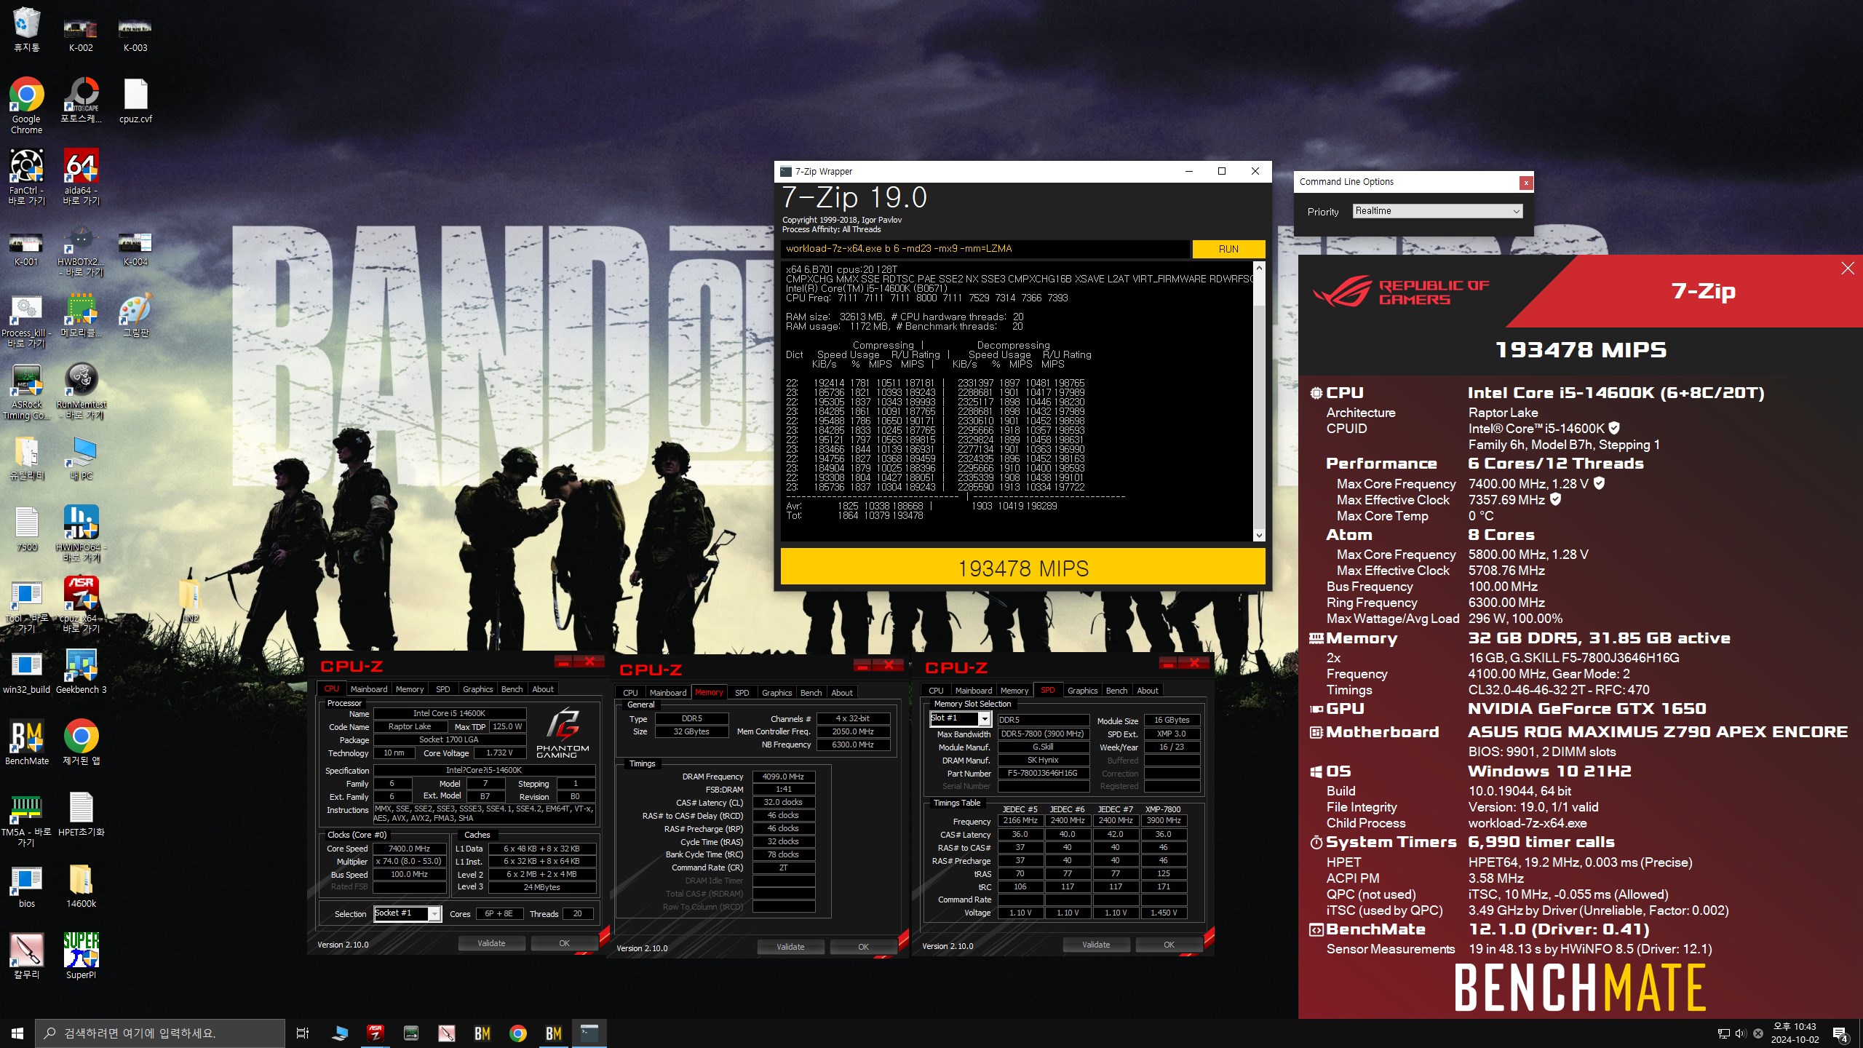
Task: Open the Recycle Bin desktop icon
Action: tap(26, 29)
